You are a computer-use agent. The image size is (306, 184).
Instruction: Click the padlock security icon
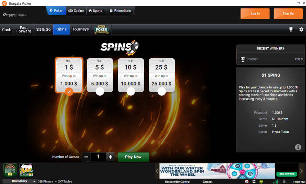(284, 181)
